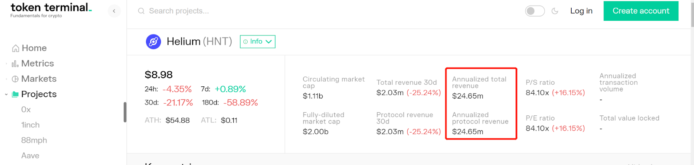Click the $8.98 price value

point(159,75)
